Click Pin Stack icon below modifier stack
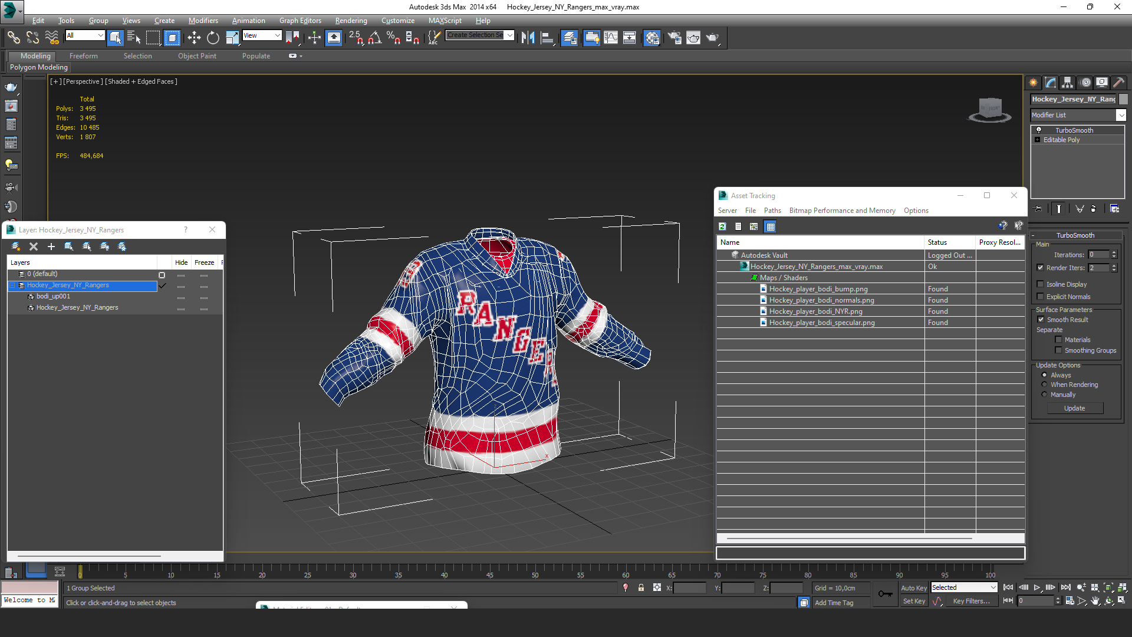This screenshot has width=1132, height=637. click(1038, 209)
